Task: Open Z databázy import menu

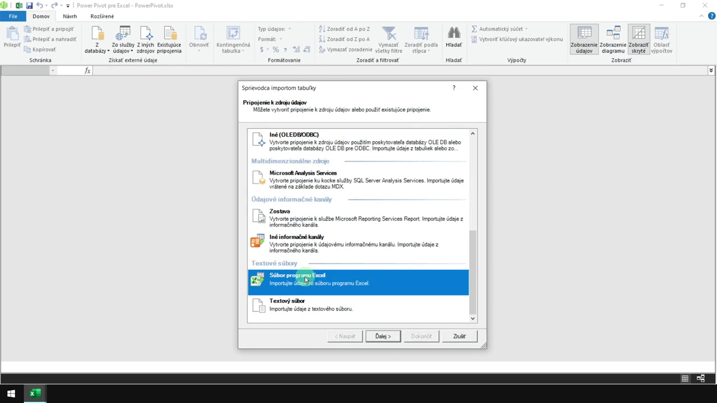Action: (97, 39)
